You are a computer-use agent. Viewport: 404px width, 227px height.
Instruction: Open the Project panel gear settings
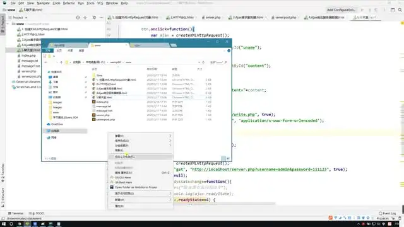(94, 18)
